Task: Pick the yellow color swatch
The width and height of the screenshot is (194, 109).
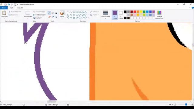Action: (x=141, y=12)
